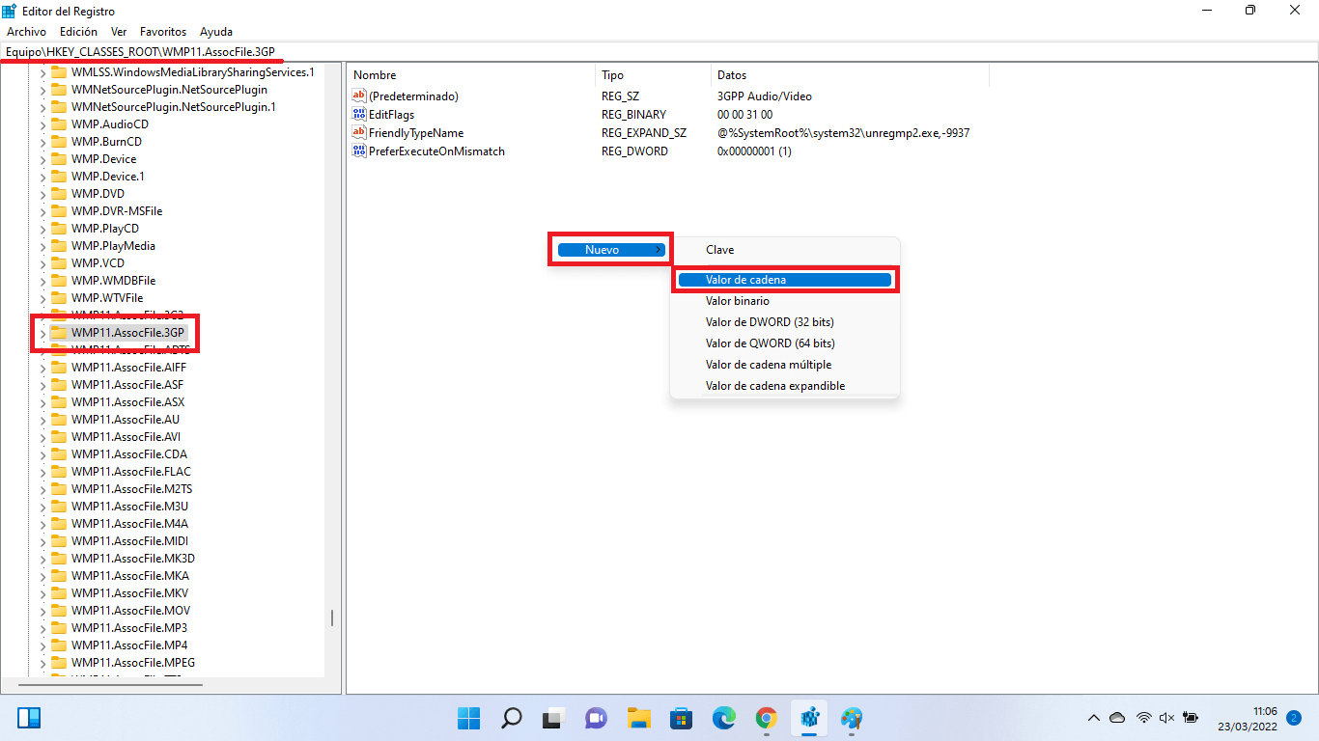Select the WMP.WMDBFile key
The width and height of the screenshot is (1319, 741).
tap(113, 281)
